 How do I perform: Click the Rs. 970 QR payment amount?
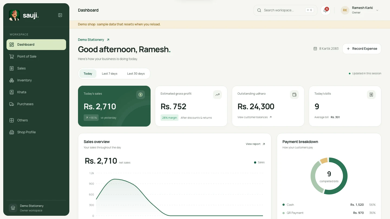[359, 213]
